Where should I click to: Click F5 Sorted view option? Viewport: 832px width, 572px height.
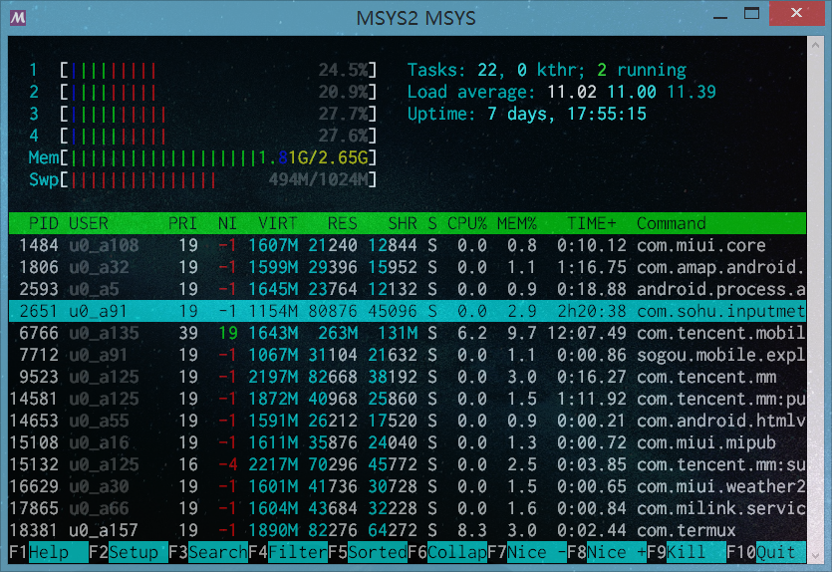368,552
